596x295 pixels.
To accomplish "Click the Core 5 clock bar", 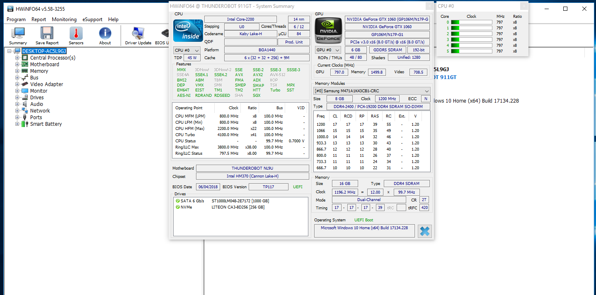I will coord(471,51).
